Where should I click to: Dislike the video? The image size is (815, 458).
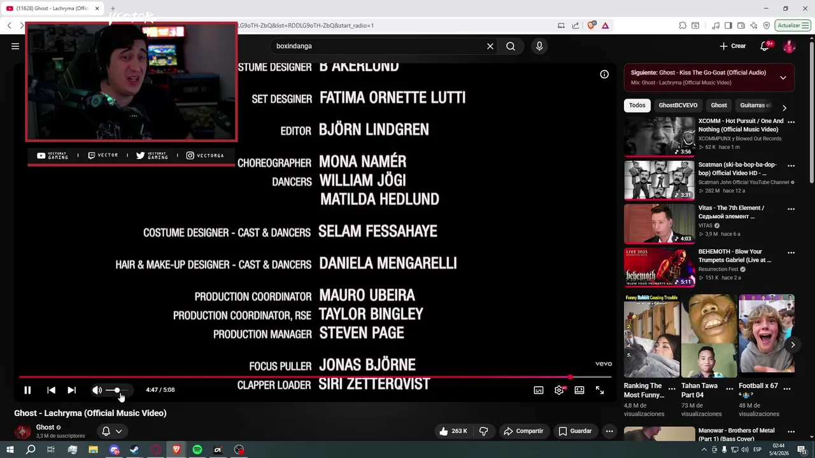click(484, 431)
